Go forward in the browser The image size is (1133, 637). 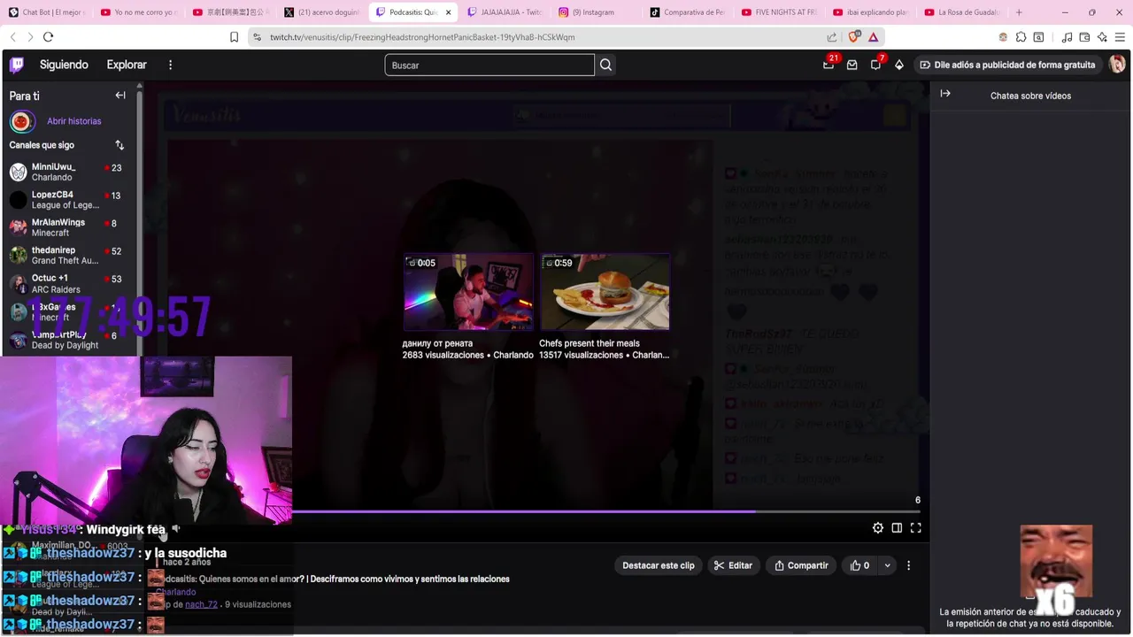point(30,37)
